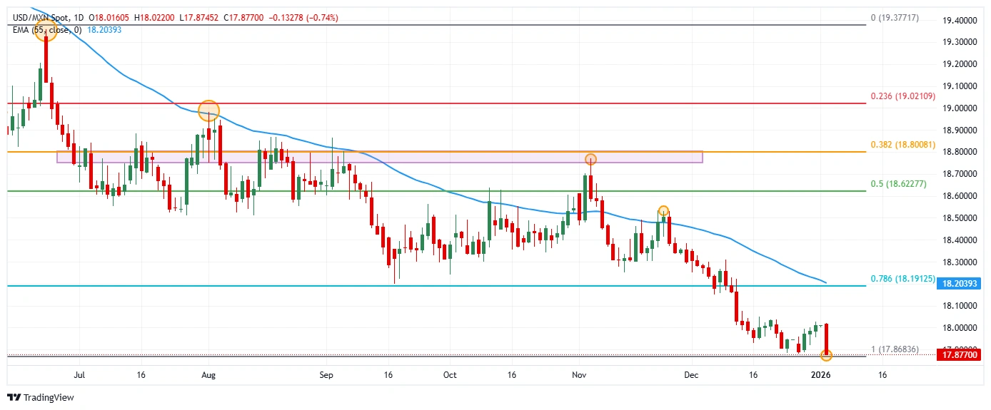Viewport: 991px width, 410px height.
Task: Click the red 17.87700 current price tag
Action: [x=960, y=354]
